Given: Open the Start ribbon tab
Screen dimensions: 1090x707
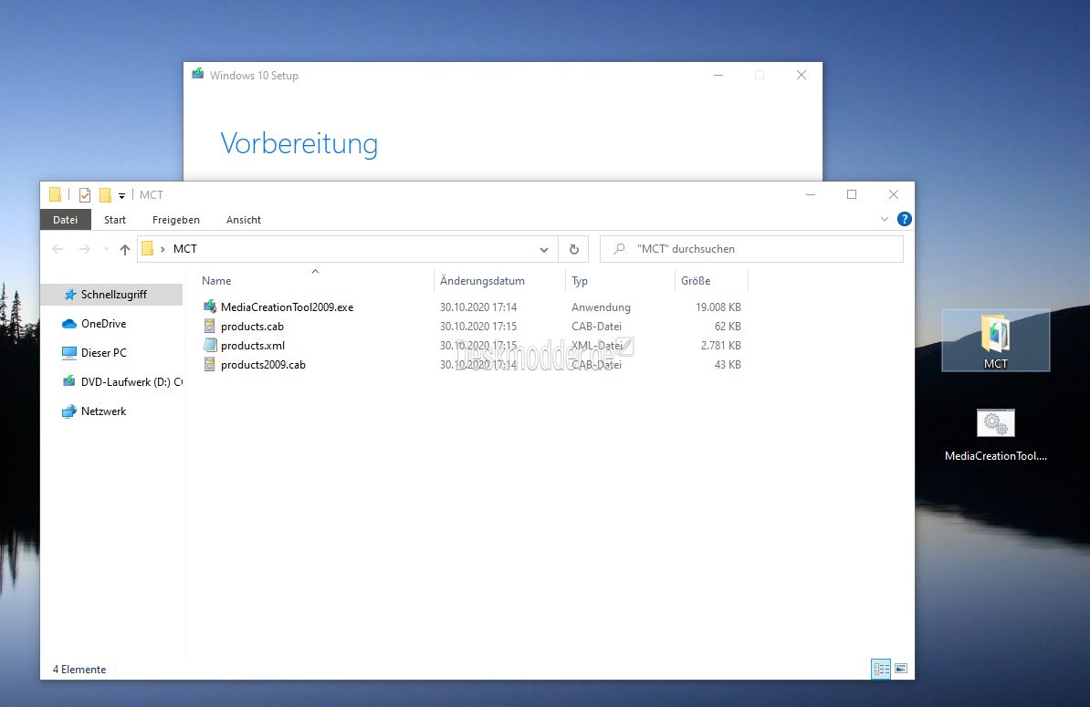Looking at the screenshot, I should (115, 220).
